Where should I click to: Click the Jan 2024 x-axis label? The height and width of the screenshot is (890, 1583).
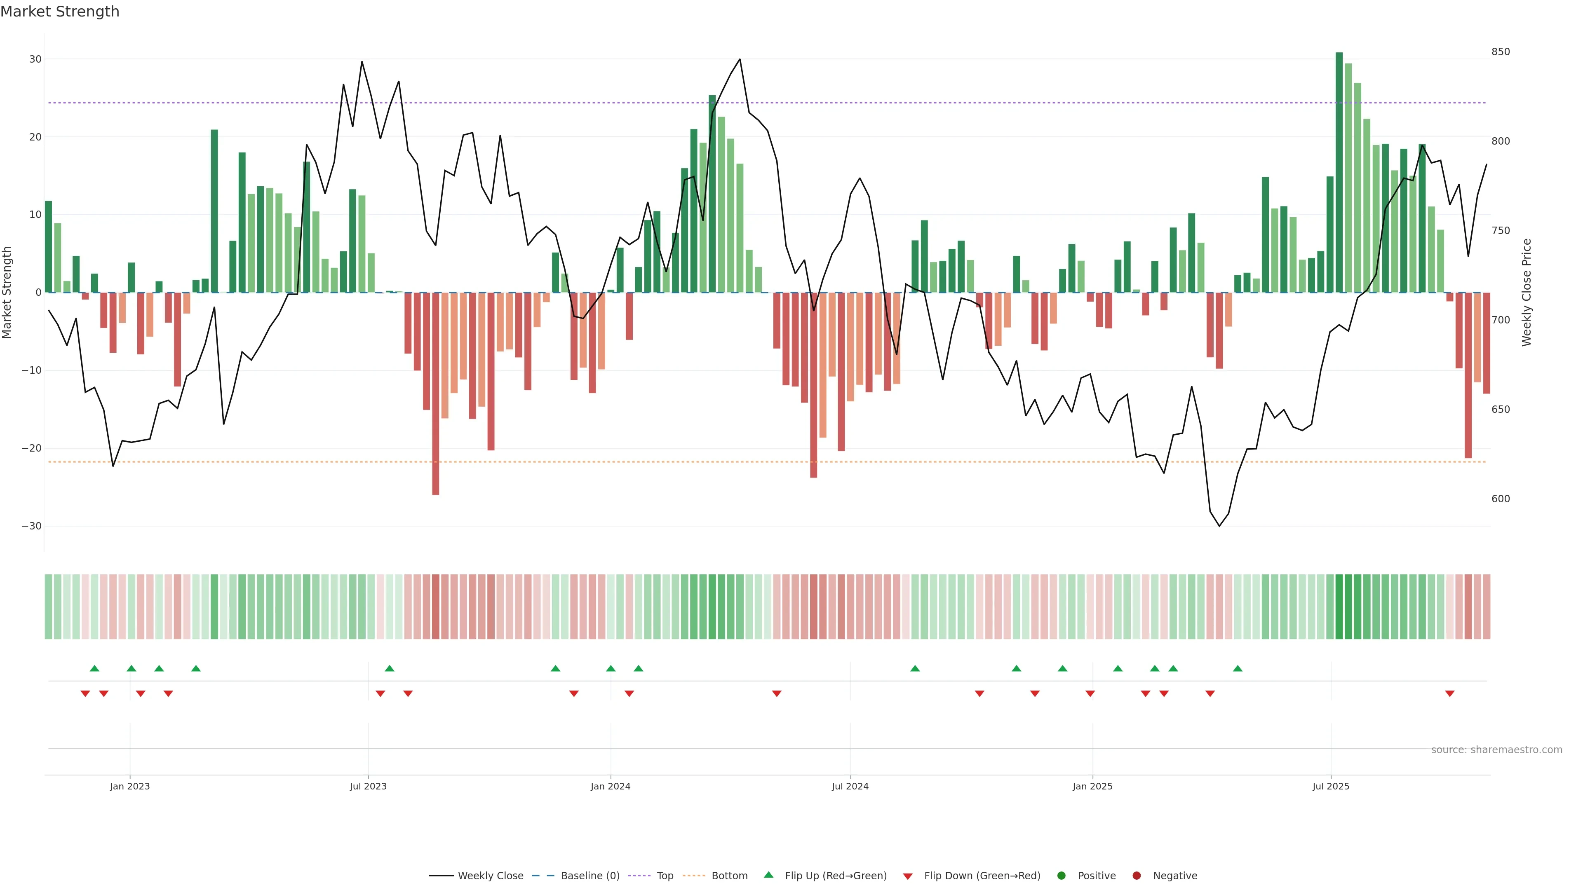pyautogui.click(x=610, y=786)
